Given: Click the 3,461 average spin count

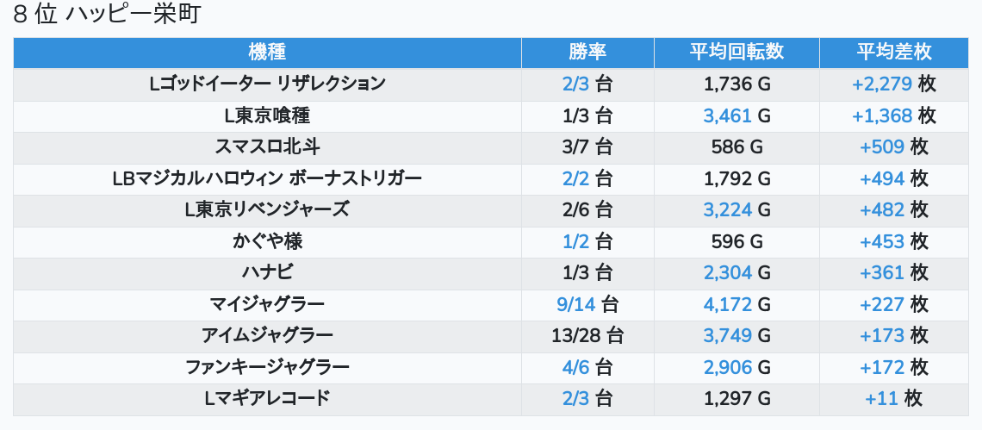Looking at the screenshot, I should tap(727, 115).
